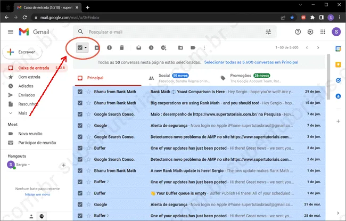The width and height of the screenshot is (346, 221).
Task: Reload the browser page
Action: point(24,18)
